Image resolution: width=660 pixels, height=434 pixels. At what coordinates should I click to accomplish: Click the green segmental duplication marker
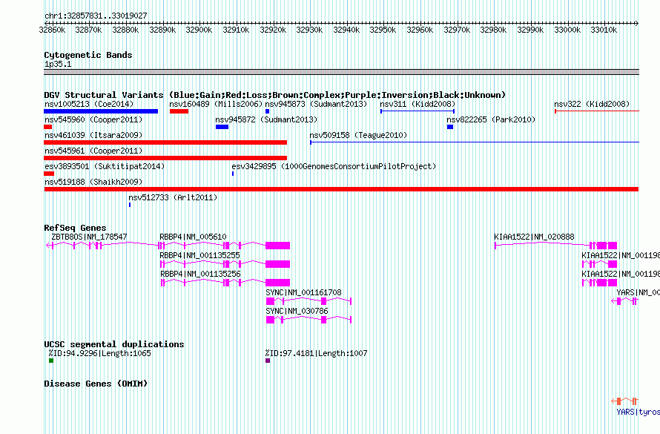click(x=51, y=361)
